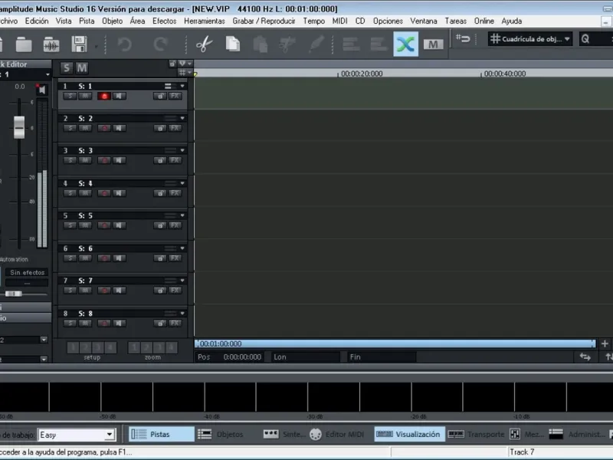This screenshot has width=613, height=460.
Task: Click the blue horizontal timeline scrollbar
Action: (395, 343)
